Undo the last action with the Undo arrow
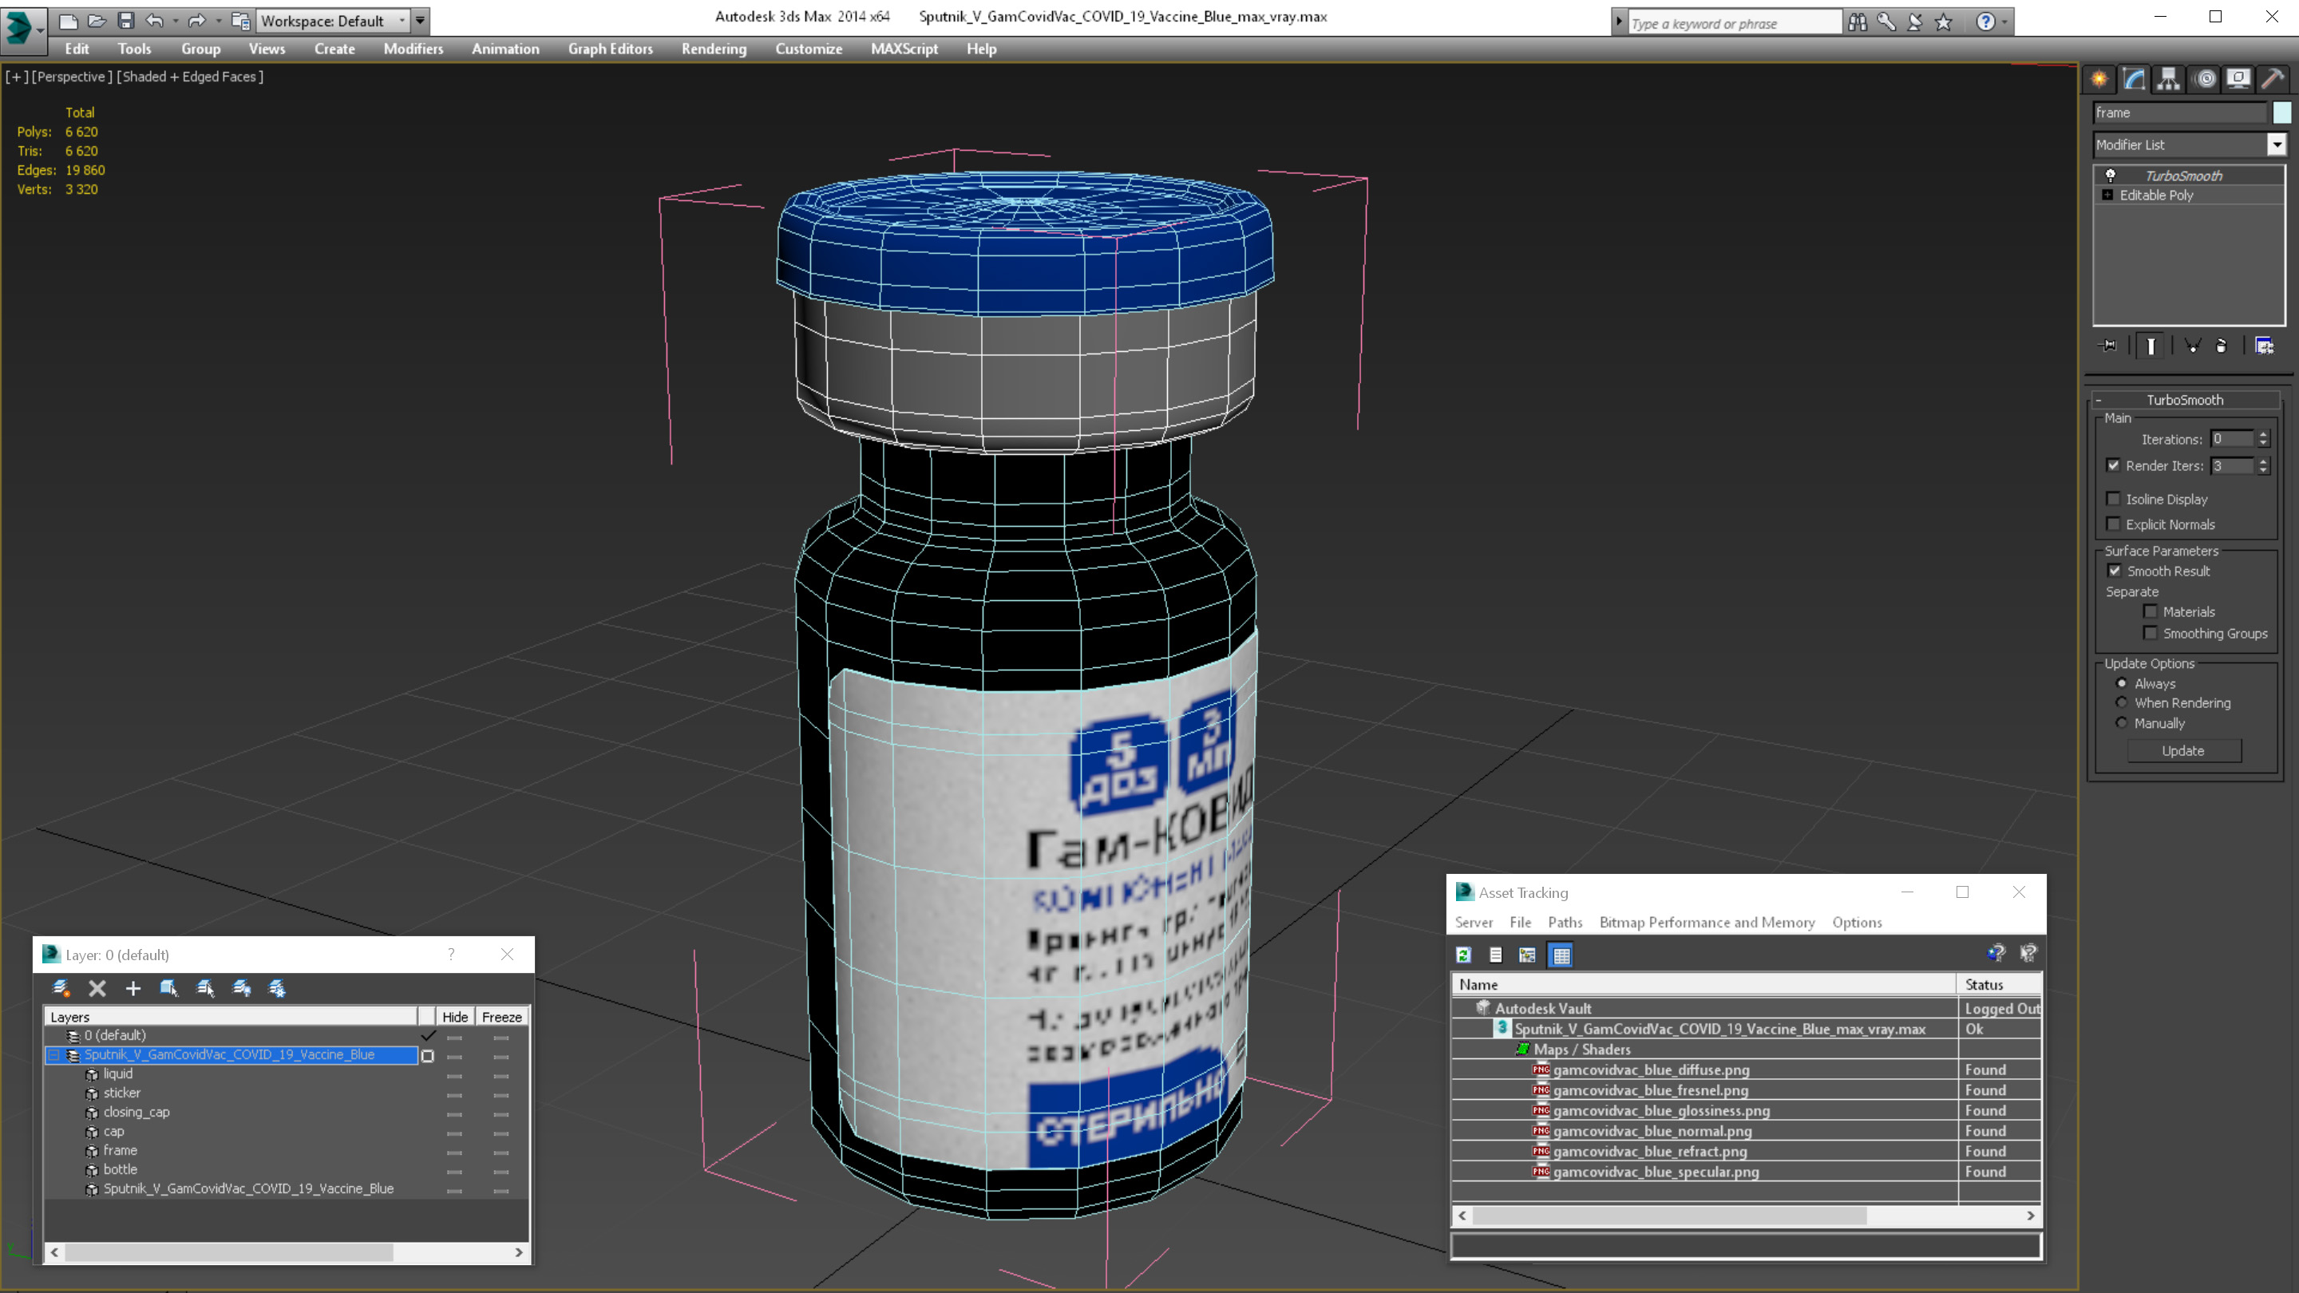This screenshot has width=2299, height=1293. coord(154,21)
